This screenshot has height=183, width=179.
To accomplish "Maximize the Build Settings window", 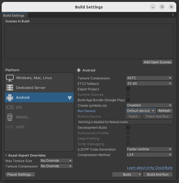I will 162,7.
